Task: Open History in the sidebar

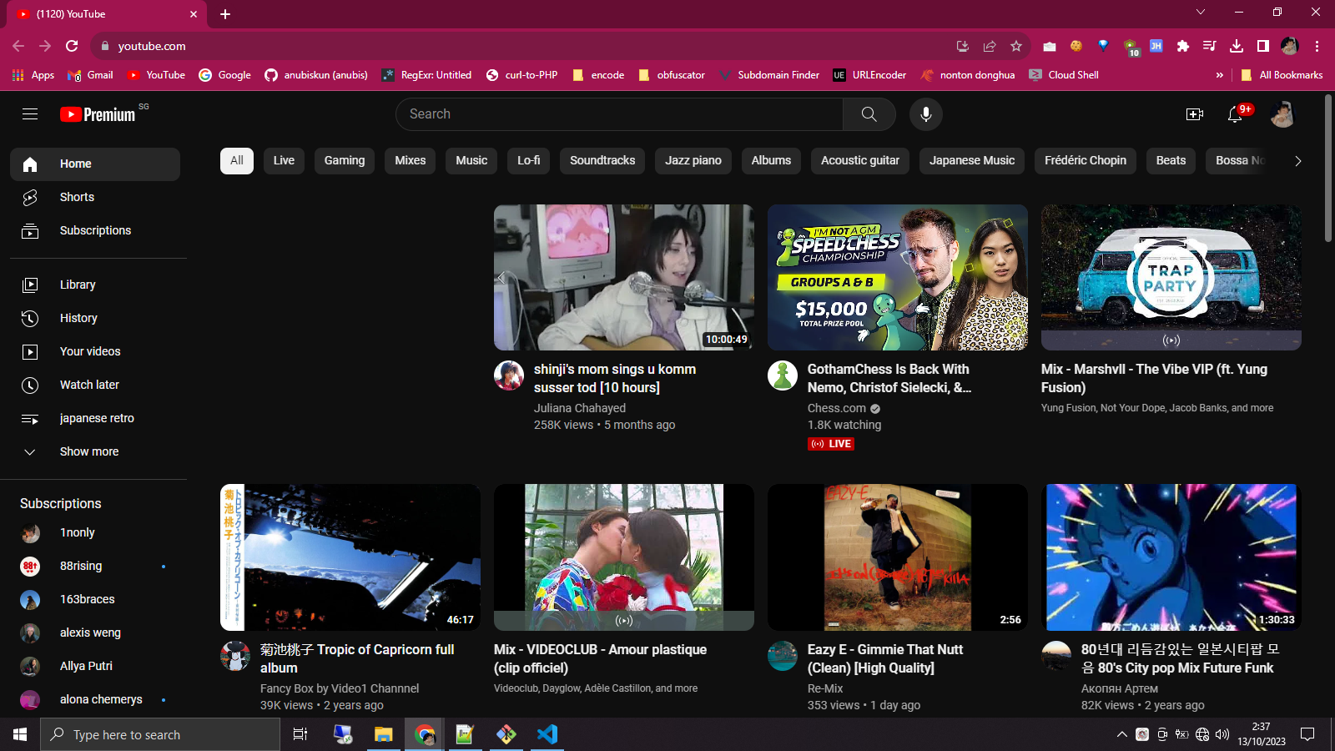Action: pos(95,319)
